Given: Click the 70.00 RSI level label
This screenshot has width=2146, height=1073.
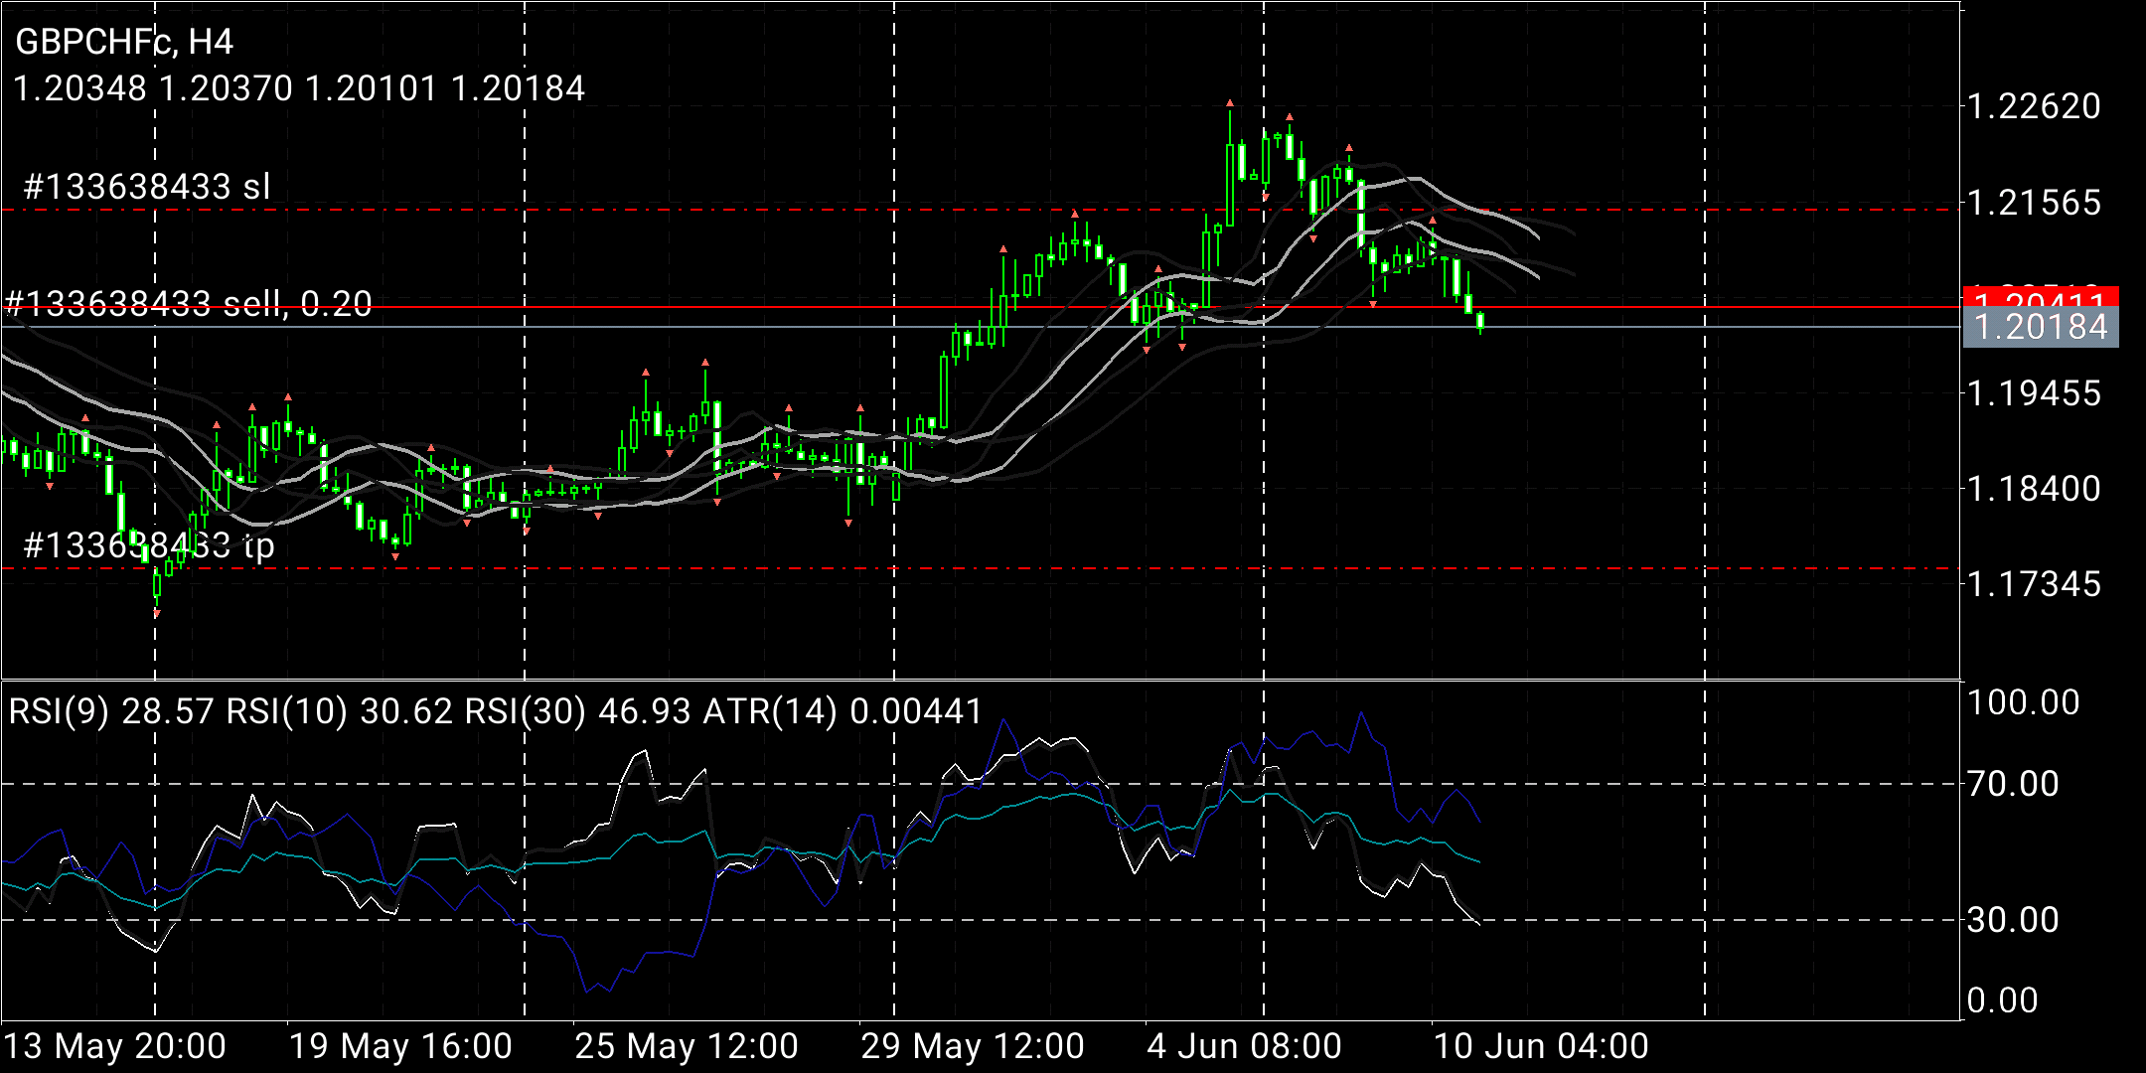Looking at the screenshot, I should (x=2013, y=784).
